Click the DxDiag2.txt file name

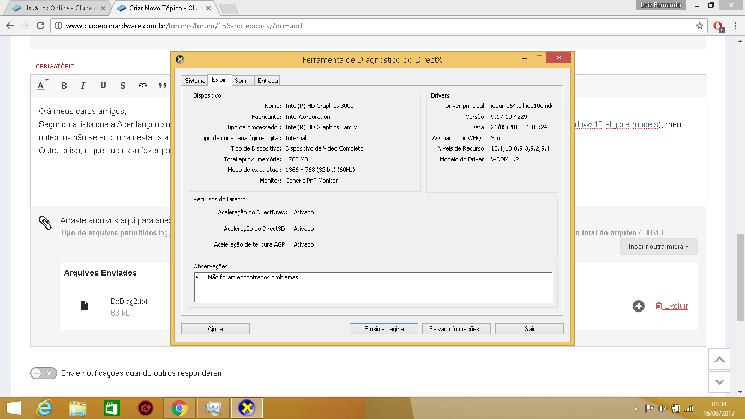click(129, 301)
